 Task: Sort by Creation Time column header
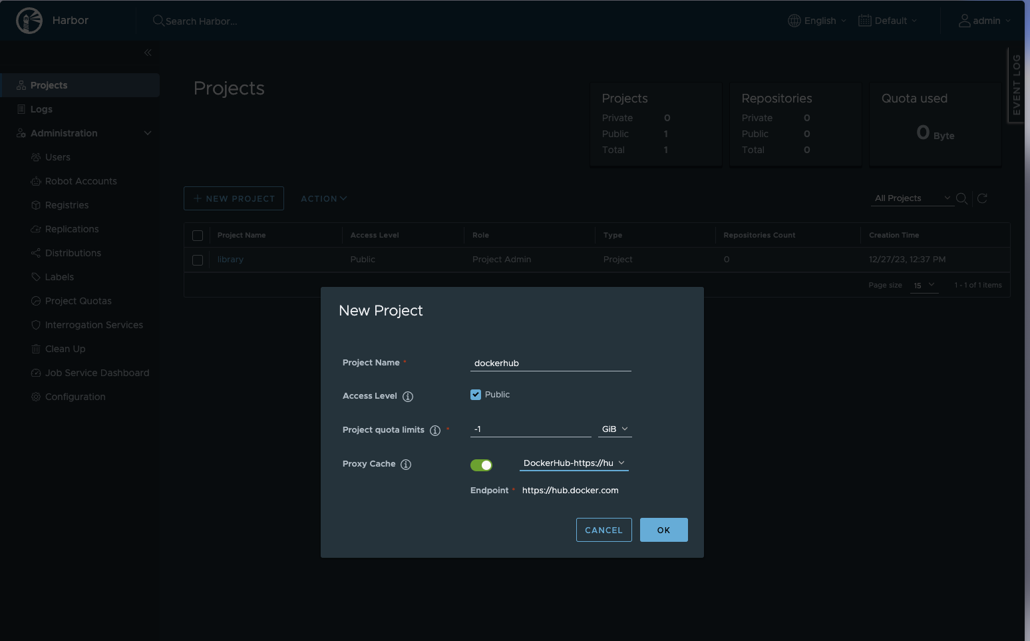click(x=894, y=235)
